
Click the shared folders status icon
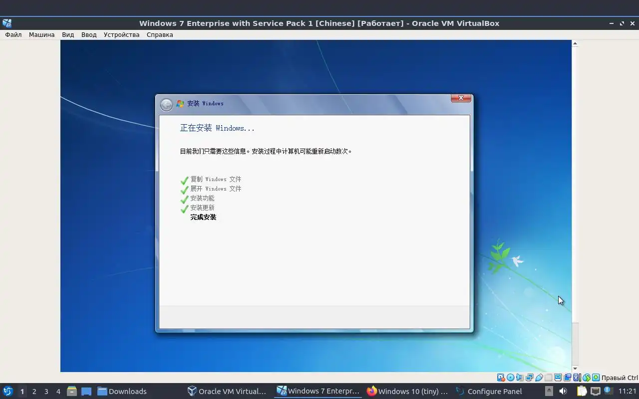(548, 378)
